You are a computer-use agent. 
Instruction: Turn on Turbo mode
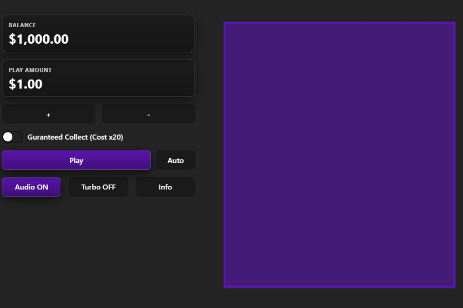click(x=98, y=187)
